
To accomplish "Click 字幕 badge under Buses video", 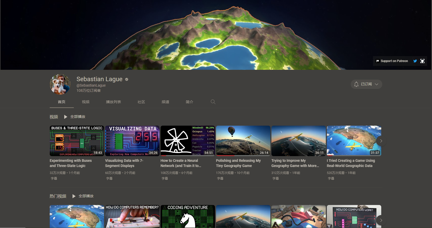I will click(54, 179).
